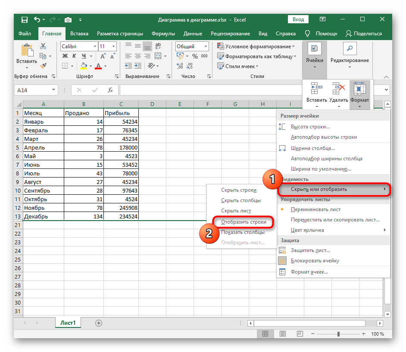The height and width of the screenshot is (352, 406).
Task: Click the Вход sign-in button
Action: pos(298,19)
